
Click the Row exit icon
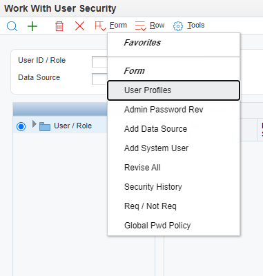point(141,26)
